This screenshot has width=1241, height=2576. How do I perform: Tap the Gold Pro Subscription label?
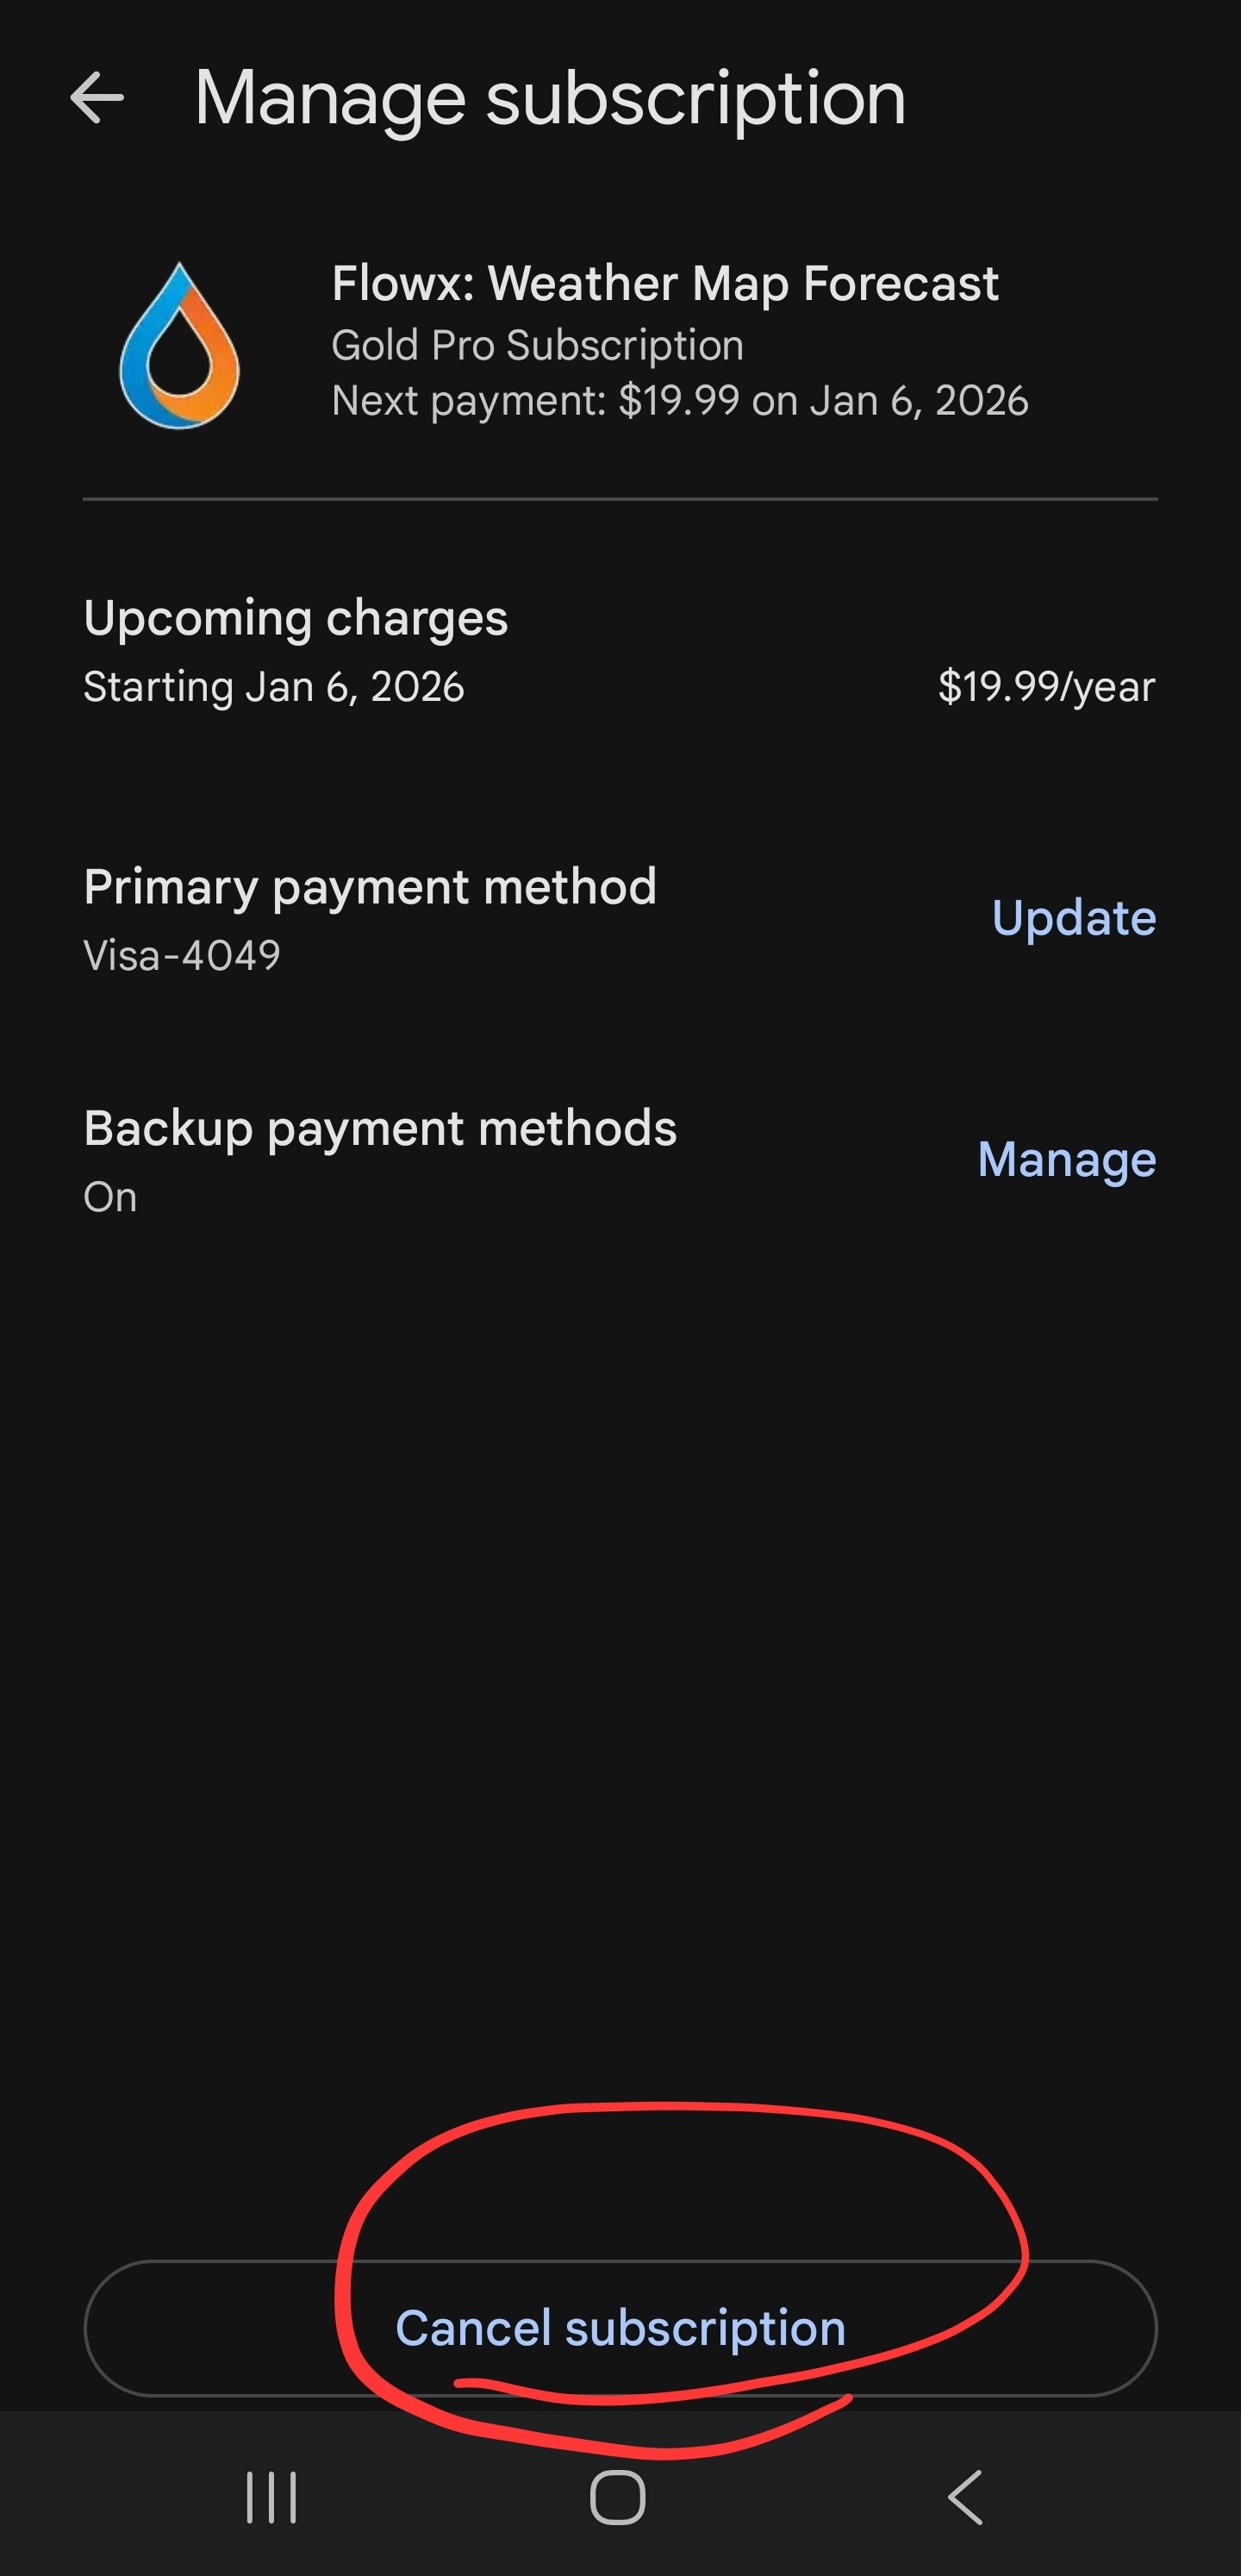click(x=537, y=346)
